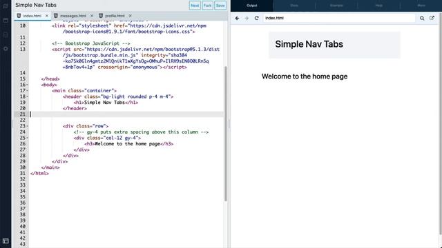Select the Help tab
This screenshot has width=442, height=248.
pyautogui.click(x=379, y=6)
